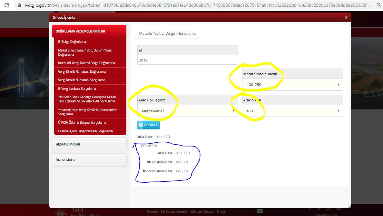The width and height of the screenshot is (383, 216).
Task: Expand the ÖNERİ GİRİŞİ section
Action: [x=89, y=160]
